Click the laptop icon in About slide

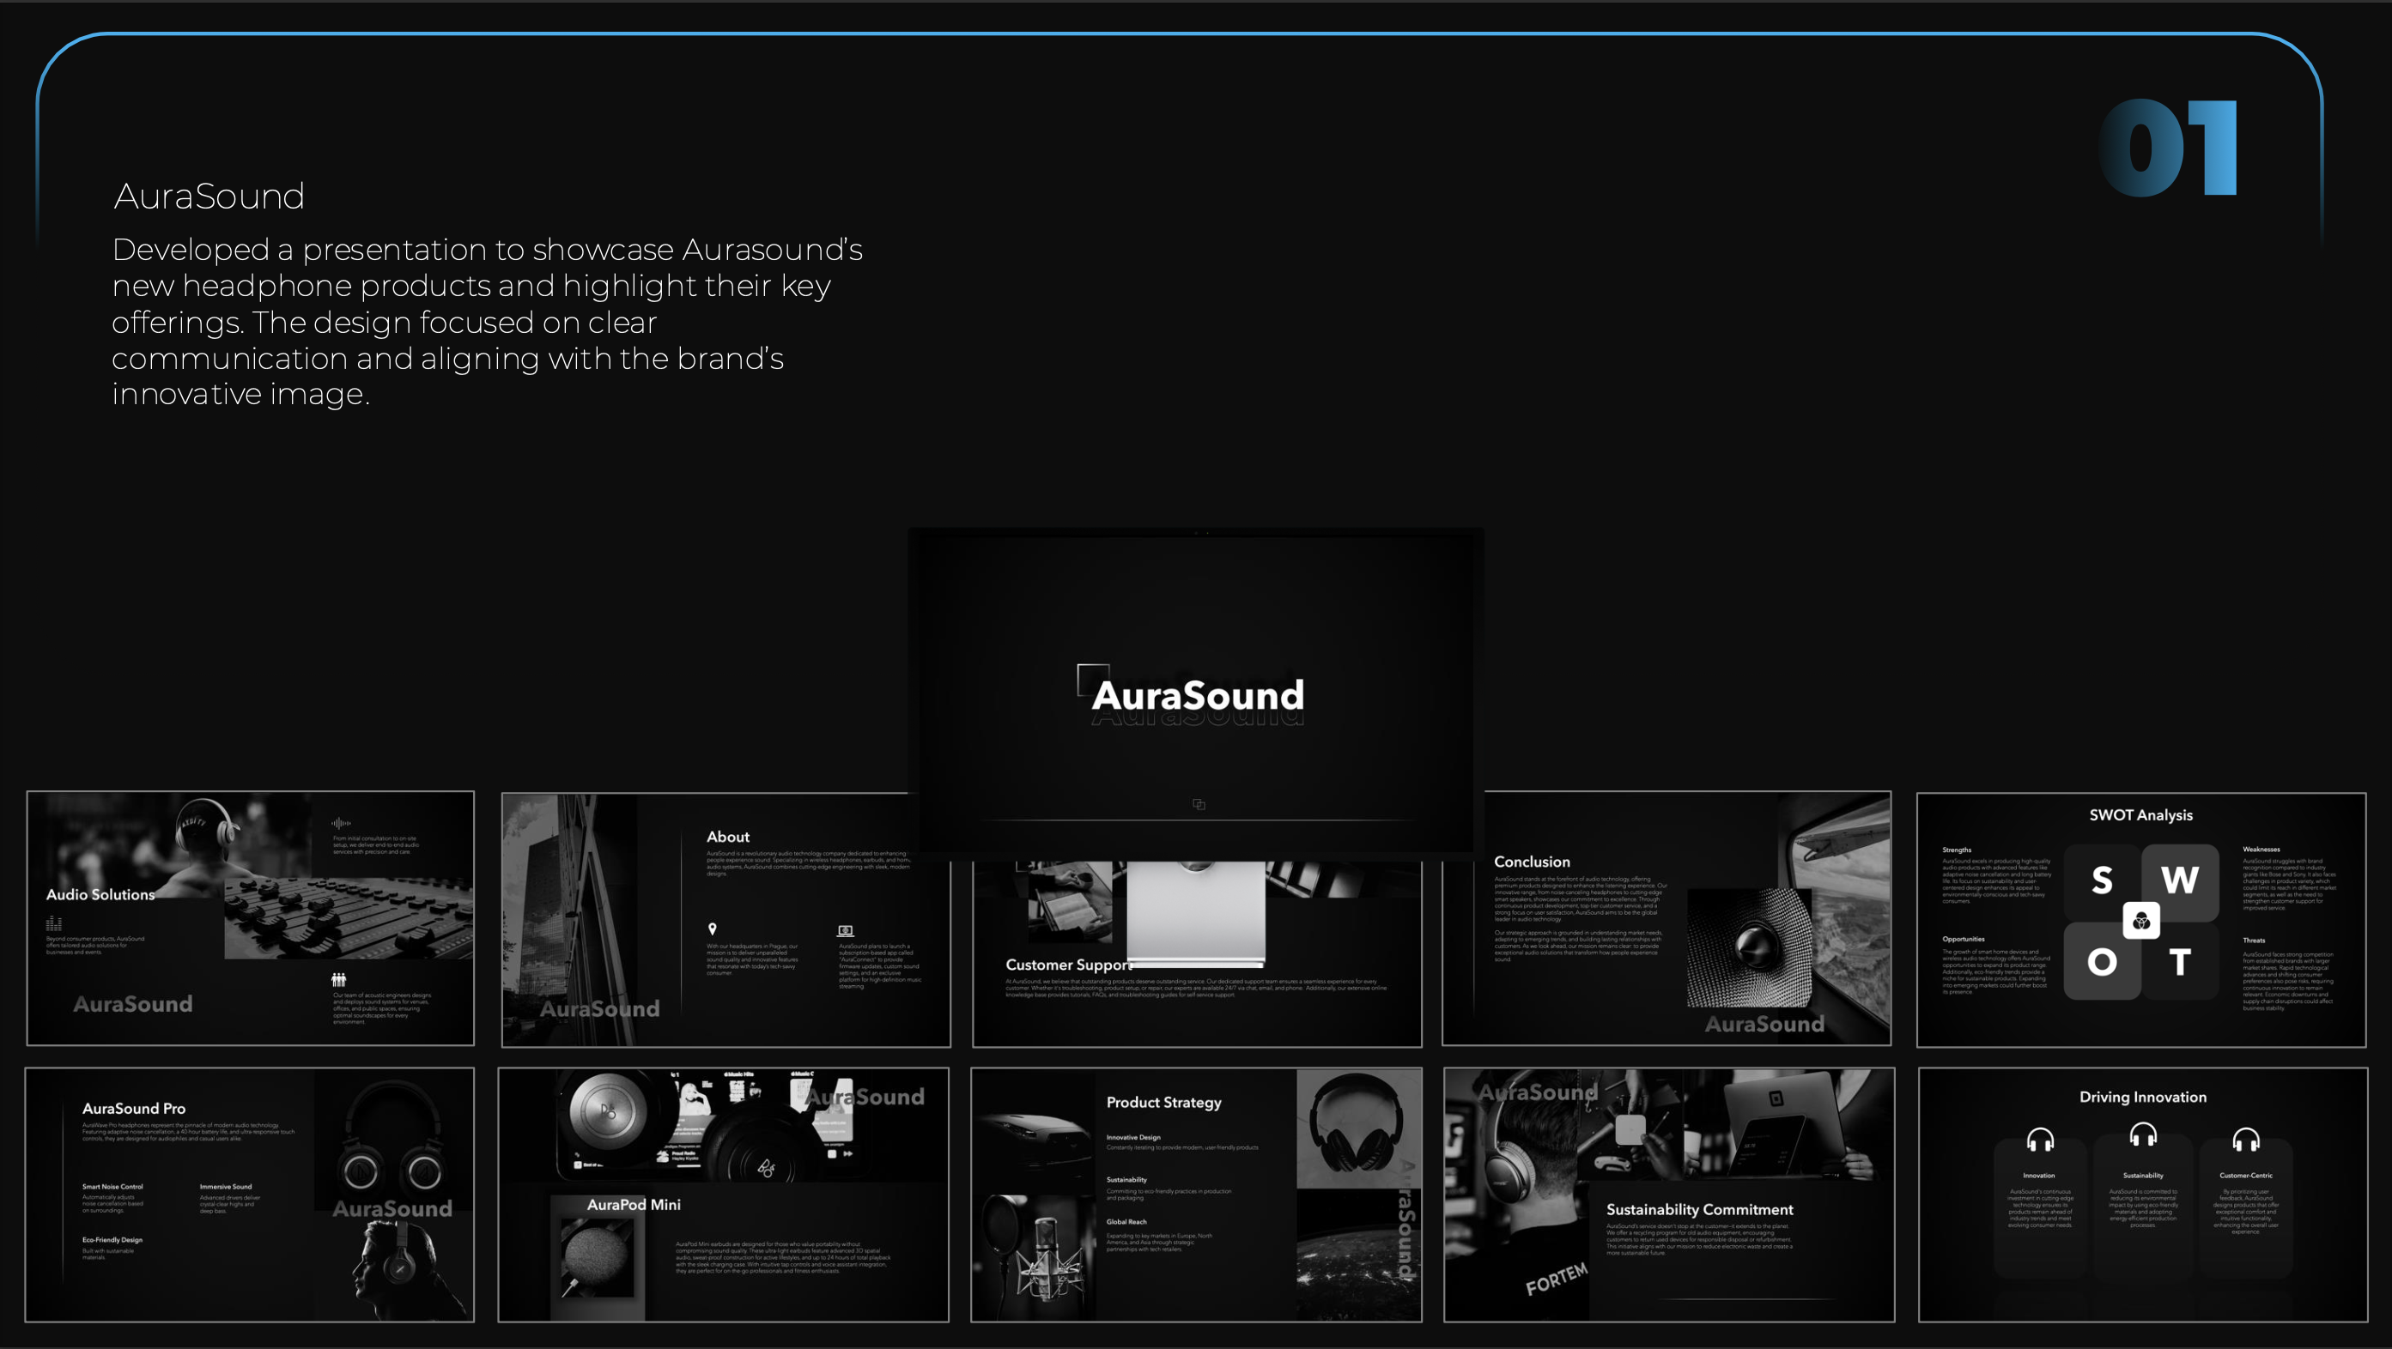(x=845, y=930)
